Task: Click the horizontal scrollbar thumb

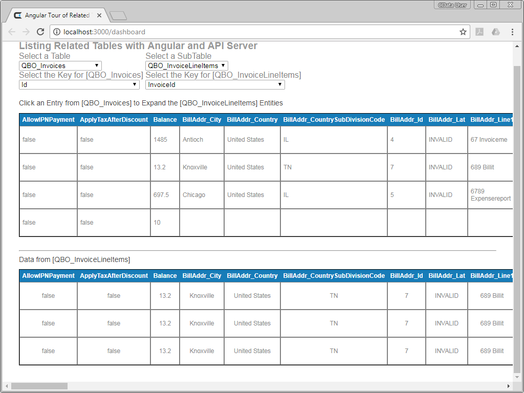Action: point(39,386)
